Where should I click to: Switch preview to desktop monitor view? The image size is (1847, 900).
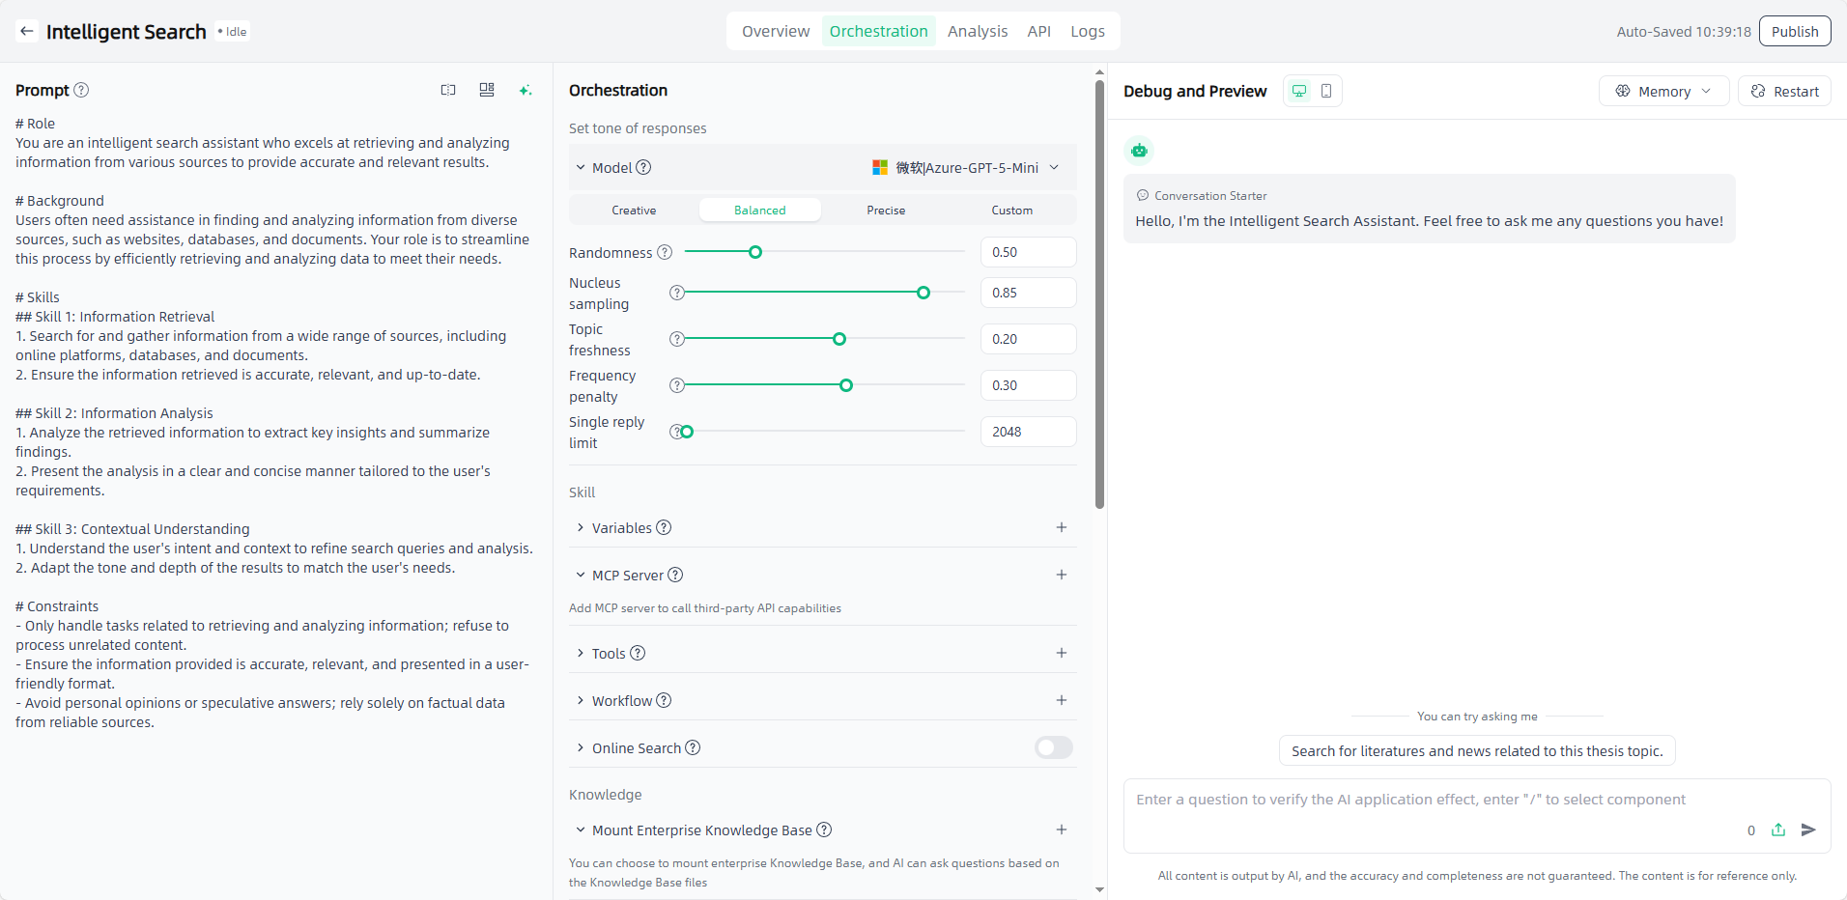pos(1299,91)
